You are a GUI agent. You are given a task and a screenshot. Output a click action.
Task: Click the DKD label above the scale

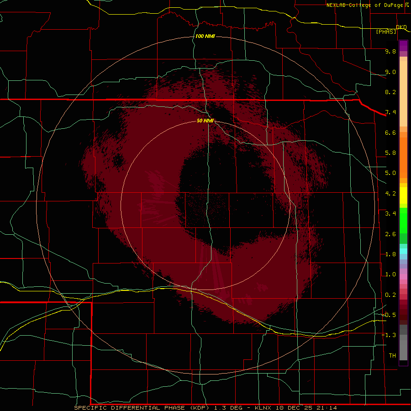[x=401, y=27]
